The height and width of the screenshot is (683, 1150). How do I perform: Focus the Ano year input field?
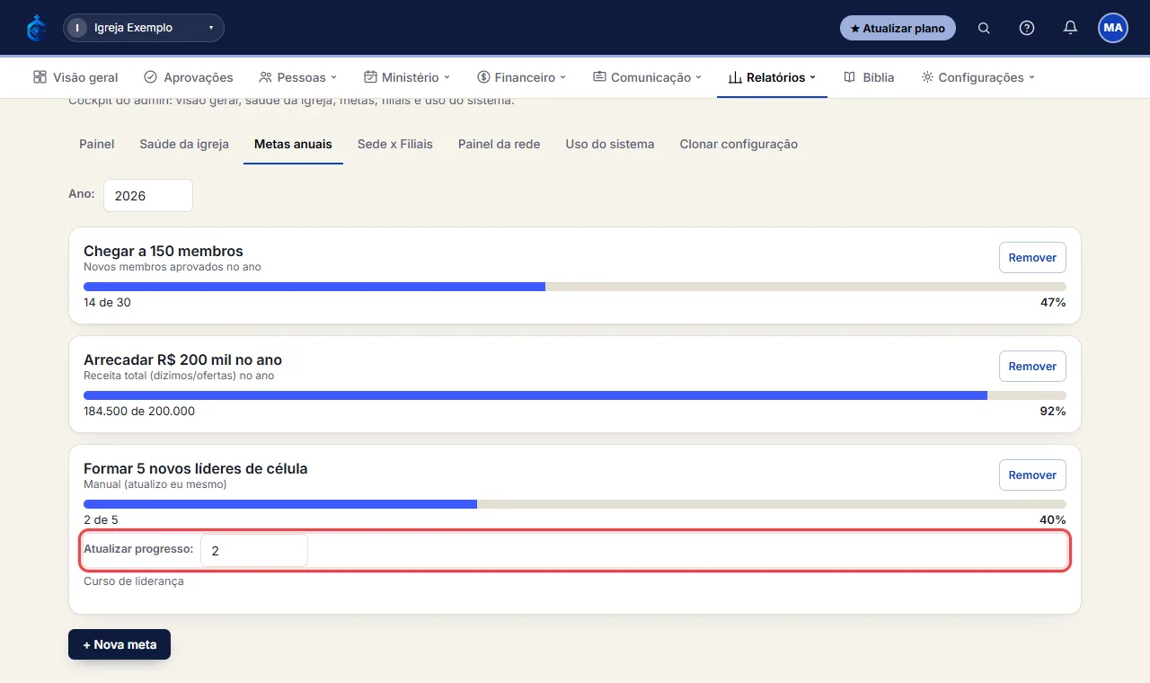pos(148,195)
